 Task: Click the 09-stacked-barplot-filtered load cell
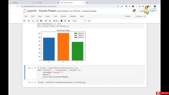[90, 82]
